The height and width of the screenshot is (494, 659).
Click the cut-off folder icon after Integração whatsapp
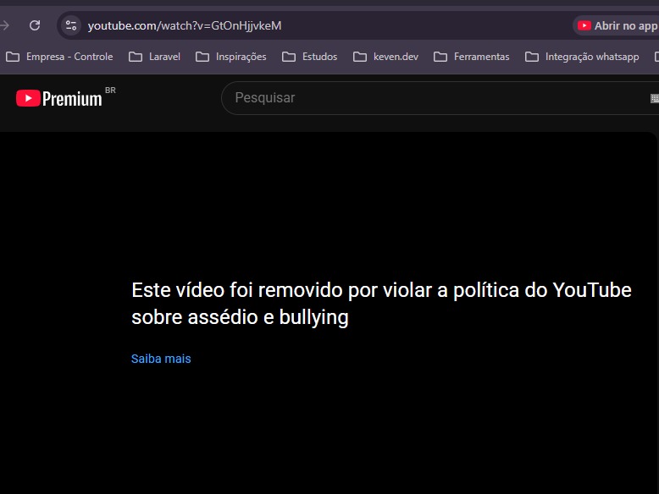click(x=656, y=57)
